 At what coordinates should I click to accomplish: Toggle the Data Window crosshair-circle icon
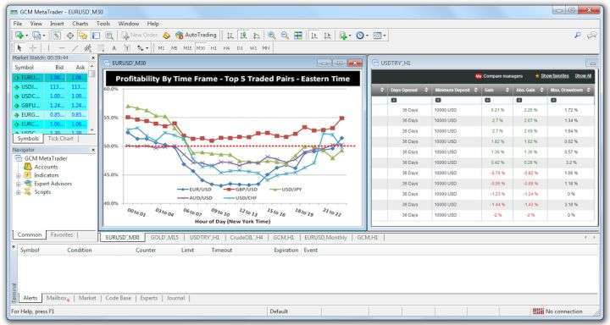(x=70, y=36)
